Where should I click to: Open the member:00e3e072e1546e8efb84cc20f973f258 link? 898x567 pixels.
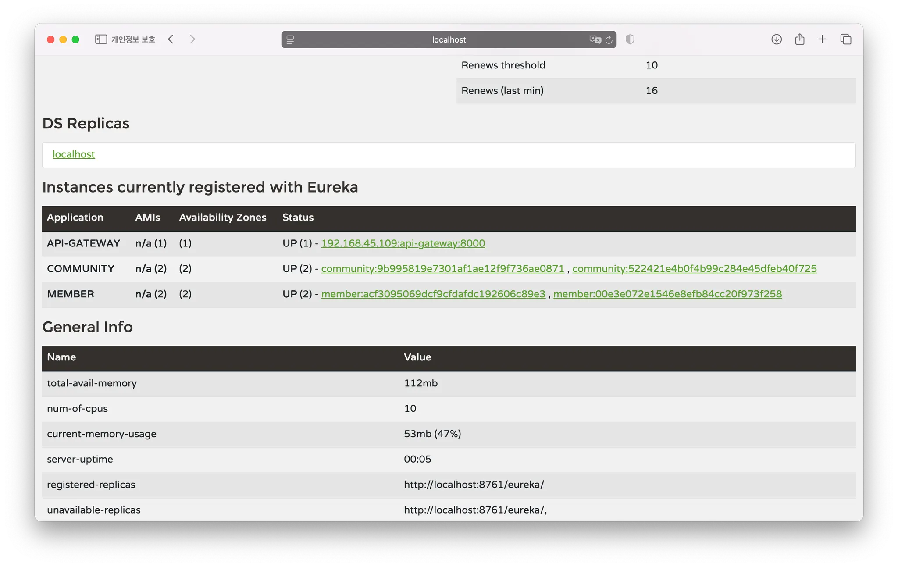[667, 294]
